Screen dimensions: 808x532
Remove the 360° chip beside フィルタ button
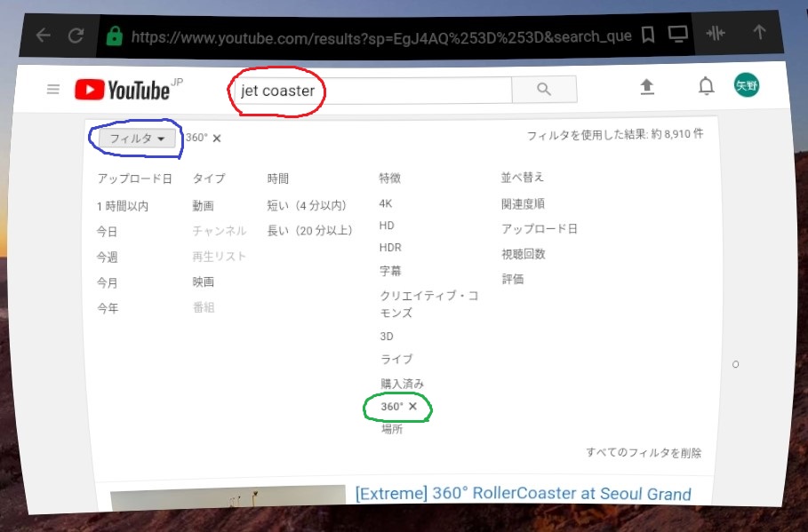[x=217, y=138]
